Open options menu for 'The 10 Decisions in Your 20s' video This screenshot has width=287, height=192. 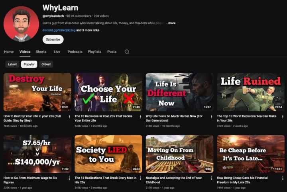[140, 116]
